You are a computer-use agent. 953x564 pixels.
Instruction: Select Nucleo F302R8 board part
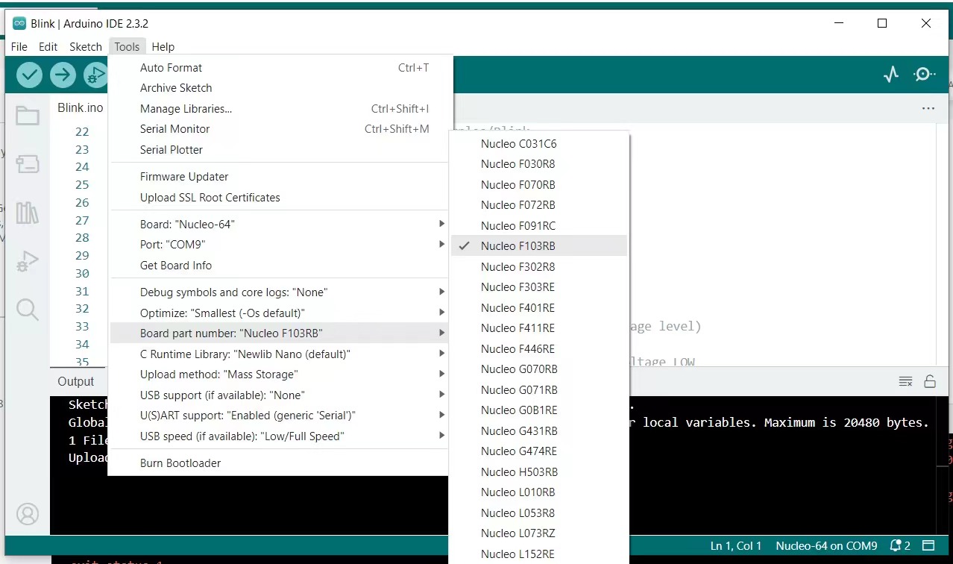(539, 267)
